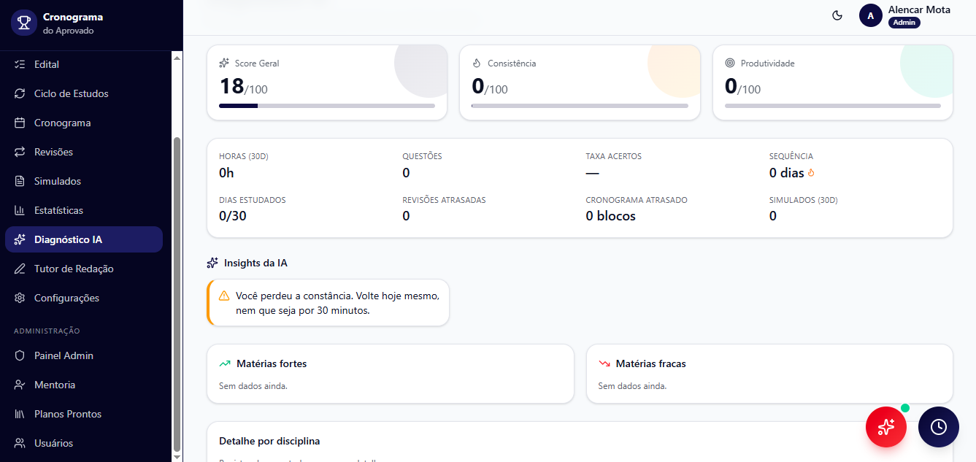Open the Cronograma page
976x462 pixels.
84,123
